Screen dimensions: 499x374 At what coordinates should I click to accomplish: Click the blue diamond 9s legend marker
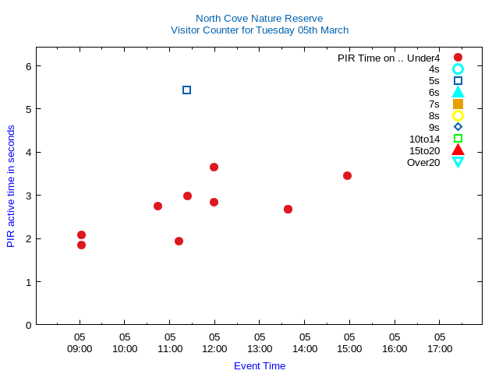point(458,127)
